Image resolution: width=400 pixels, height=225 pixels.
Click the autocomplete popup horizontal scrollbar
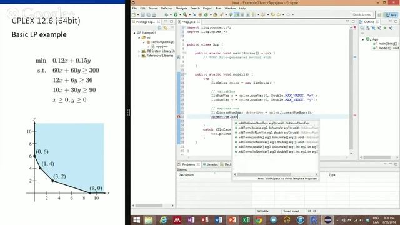click(264, 174)
